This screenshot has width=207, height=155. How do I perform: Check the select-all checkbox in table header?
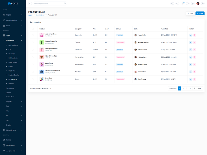33,29
